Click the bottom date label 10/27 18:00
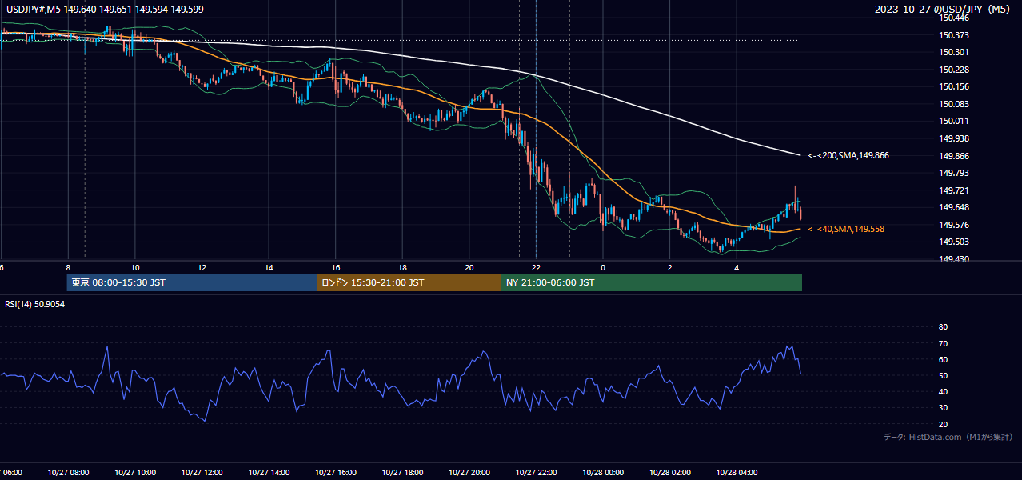Viewport: 1022px width, 480px height. (x=402, y=473)
